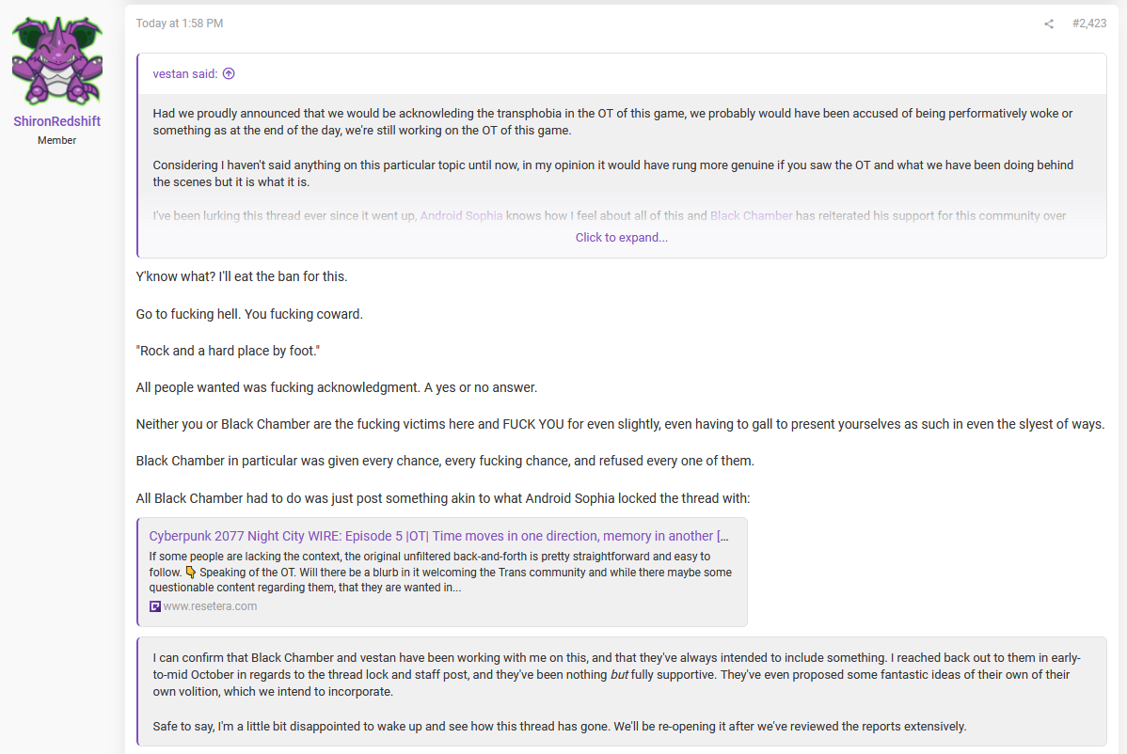Screen dimensions: 1127x754
Task: Click the resetera favicon in the link preview
Action: tap(154, 606)
